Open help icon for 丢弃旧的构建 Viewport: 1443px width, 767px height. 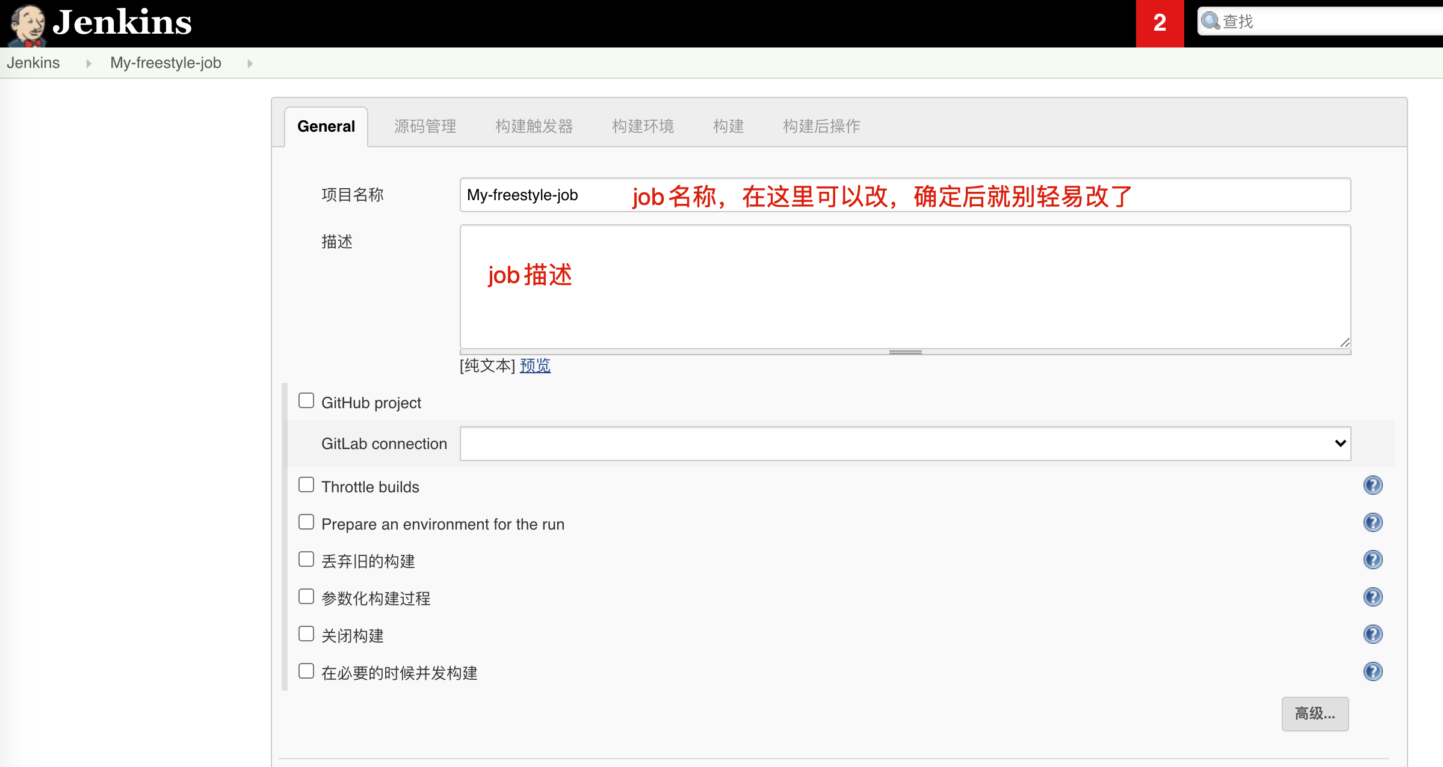[1373, 560]
